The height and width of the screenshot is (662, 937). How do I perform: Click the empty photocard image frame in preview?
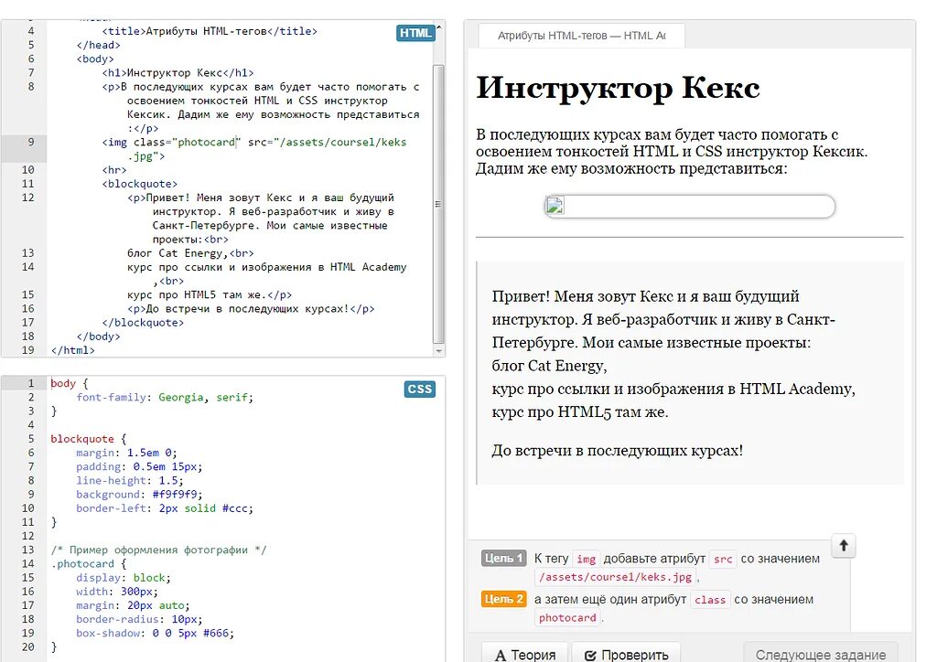point(690,206)
